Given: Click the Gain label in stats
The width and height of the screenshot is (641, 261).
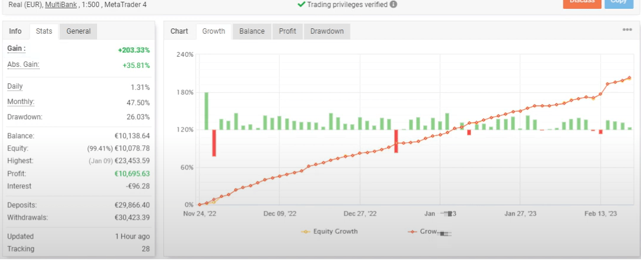Looking at the screenshot, I should (x=16, y=48).
